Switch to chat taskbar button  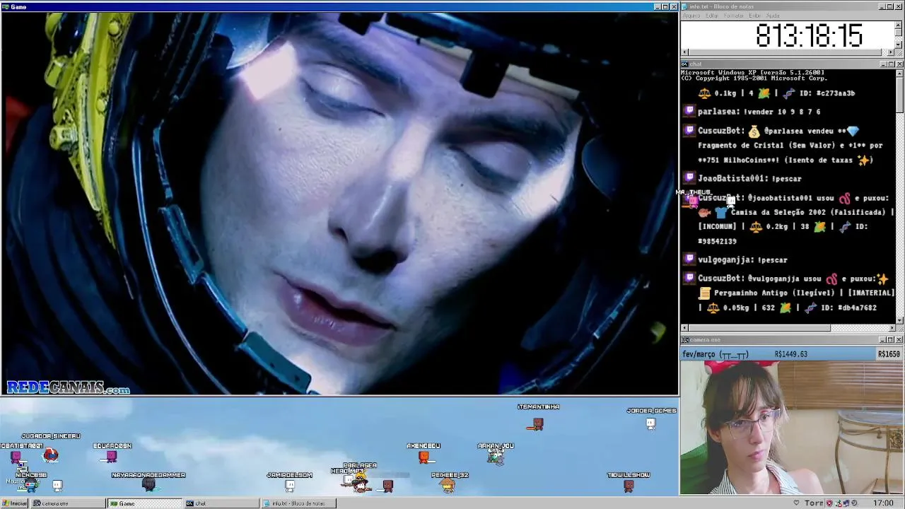[221, 503]
